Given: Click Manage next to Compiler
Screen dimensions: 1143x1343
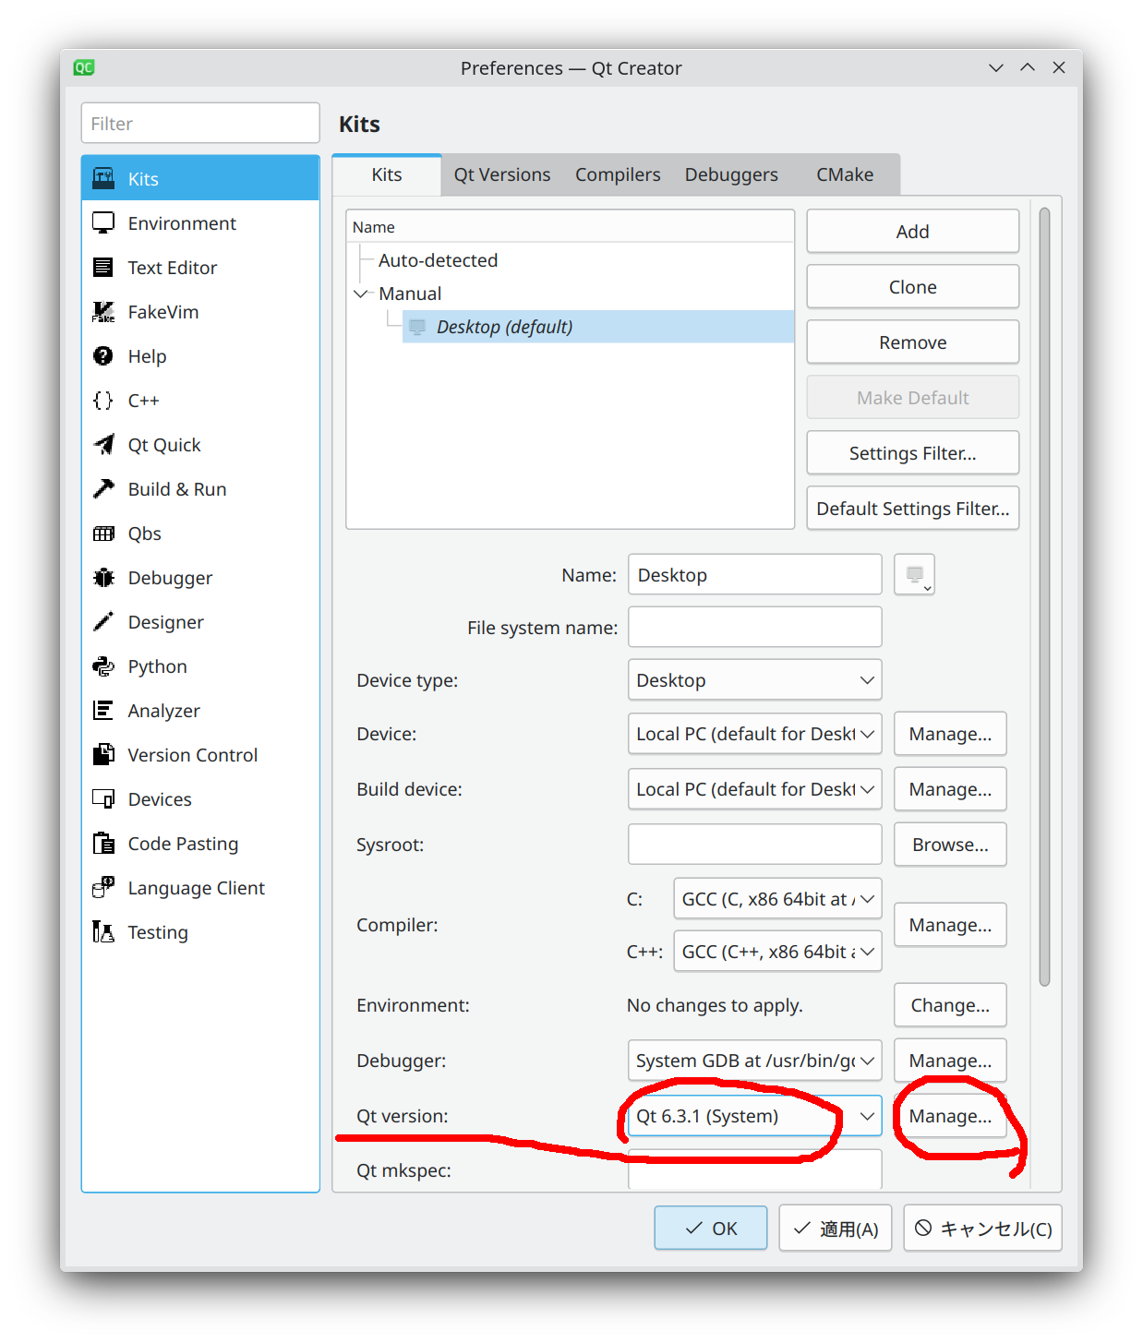Looking at the screenshot, I should [950, 925].
